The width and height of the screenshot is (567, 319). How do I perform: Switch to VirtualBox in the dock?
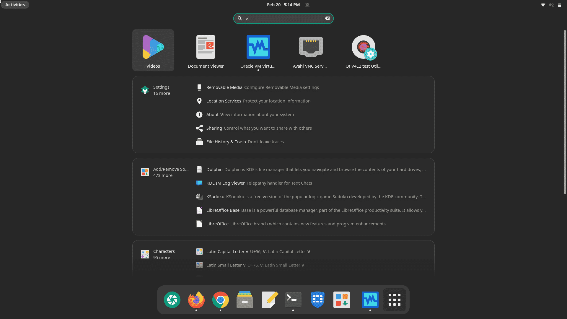370,300
